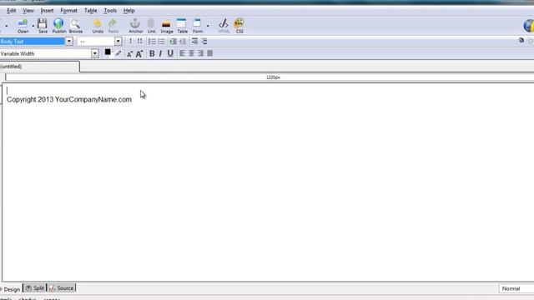
Task: Click the second grayed-out indent icon
Action: tap(183, 42)
